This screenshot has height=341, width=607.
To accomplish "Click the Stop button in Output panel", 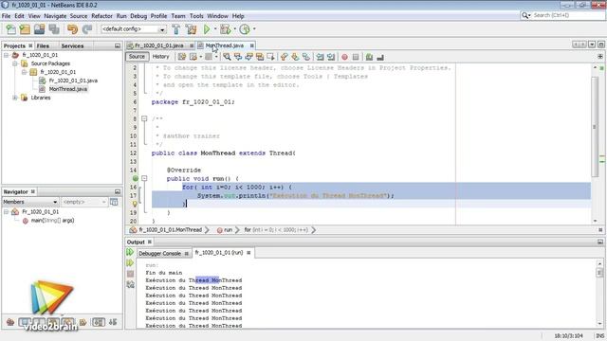I will (x=130, y=274).
